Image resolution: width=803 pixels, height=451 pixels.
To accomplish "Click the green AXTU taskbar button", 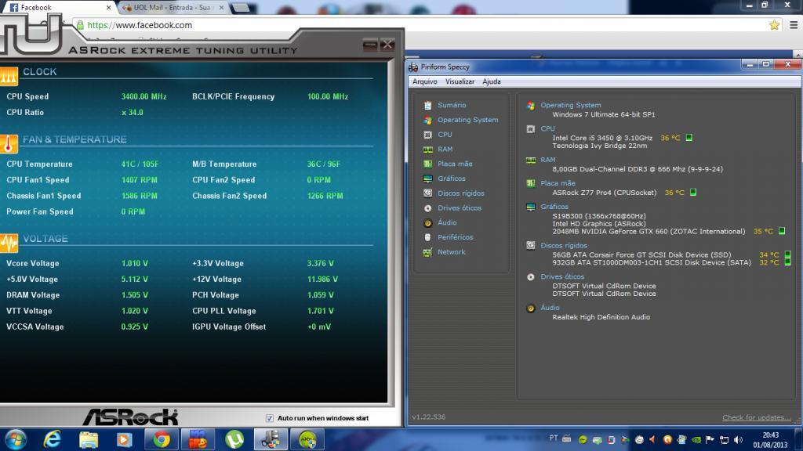I will click(307, 440).
